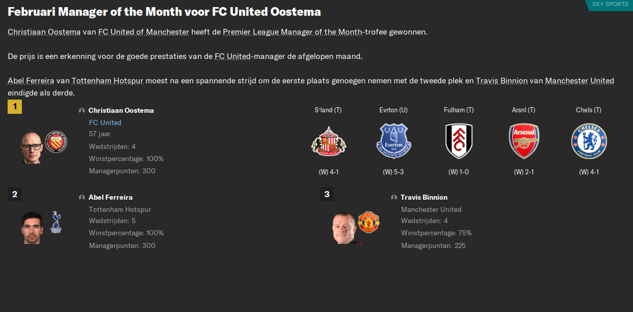The image size is (633, 312).
Task: Open Abel Ferreira's portrait photo
Action: tap(32, 228)
